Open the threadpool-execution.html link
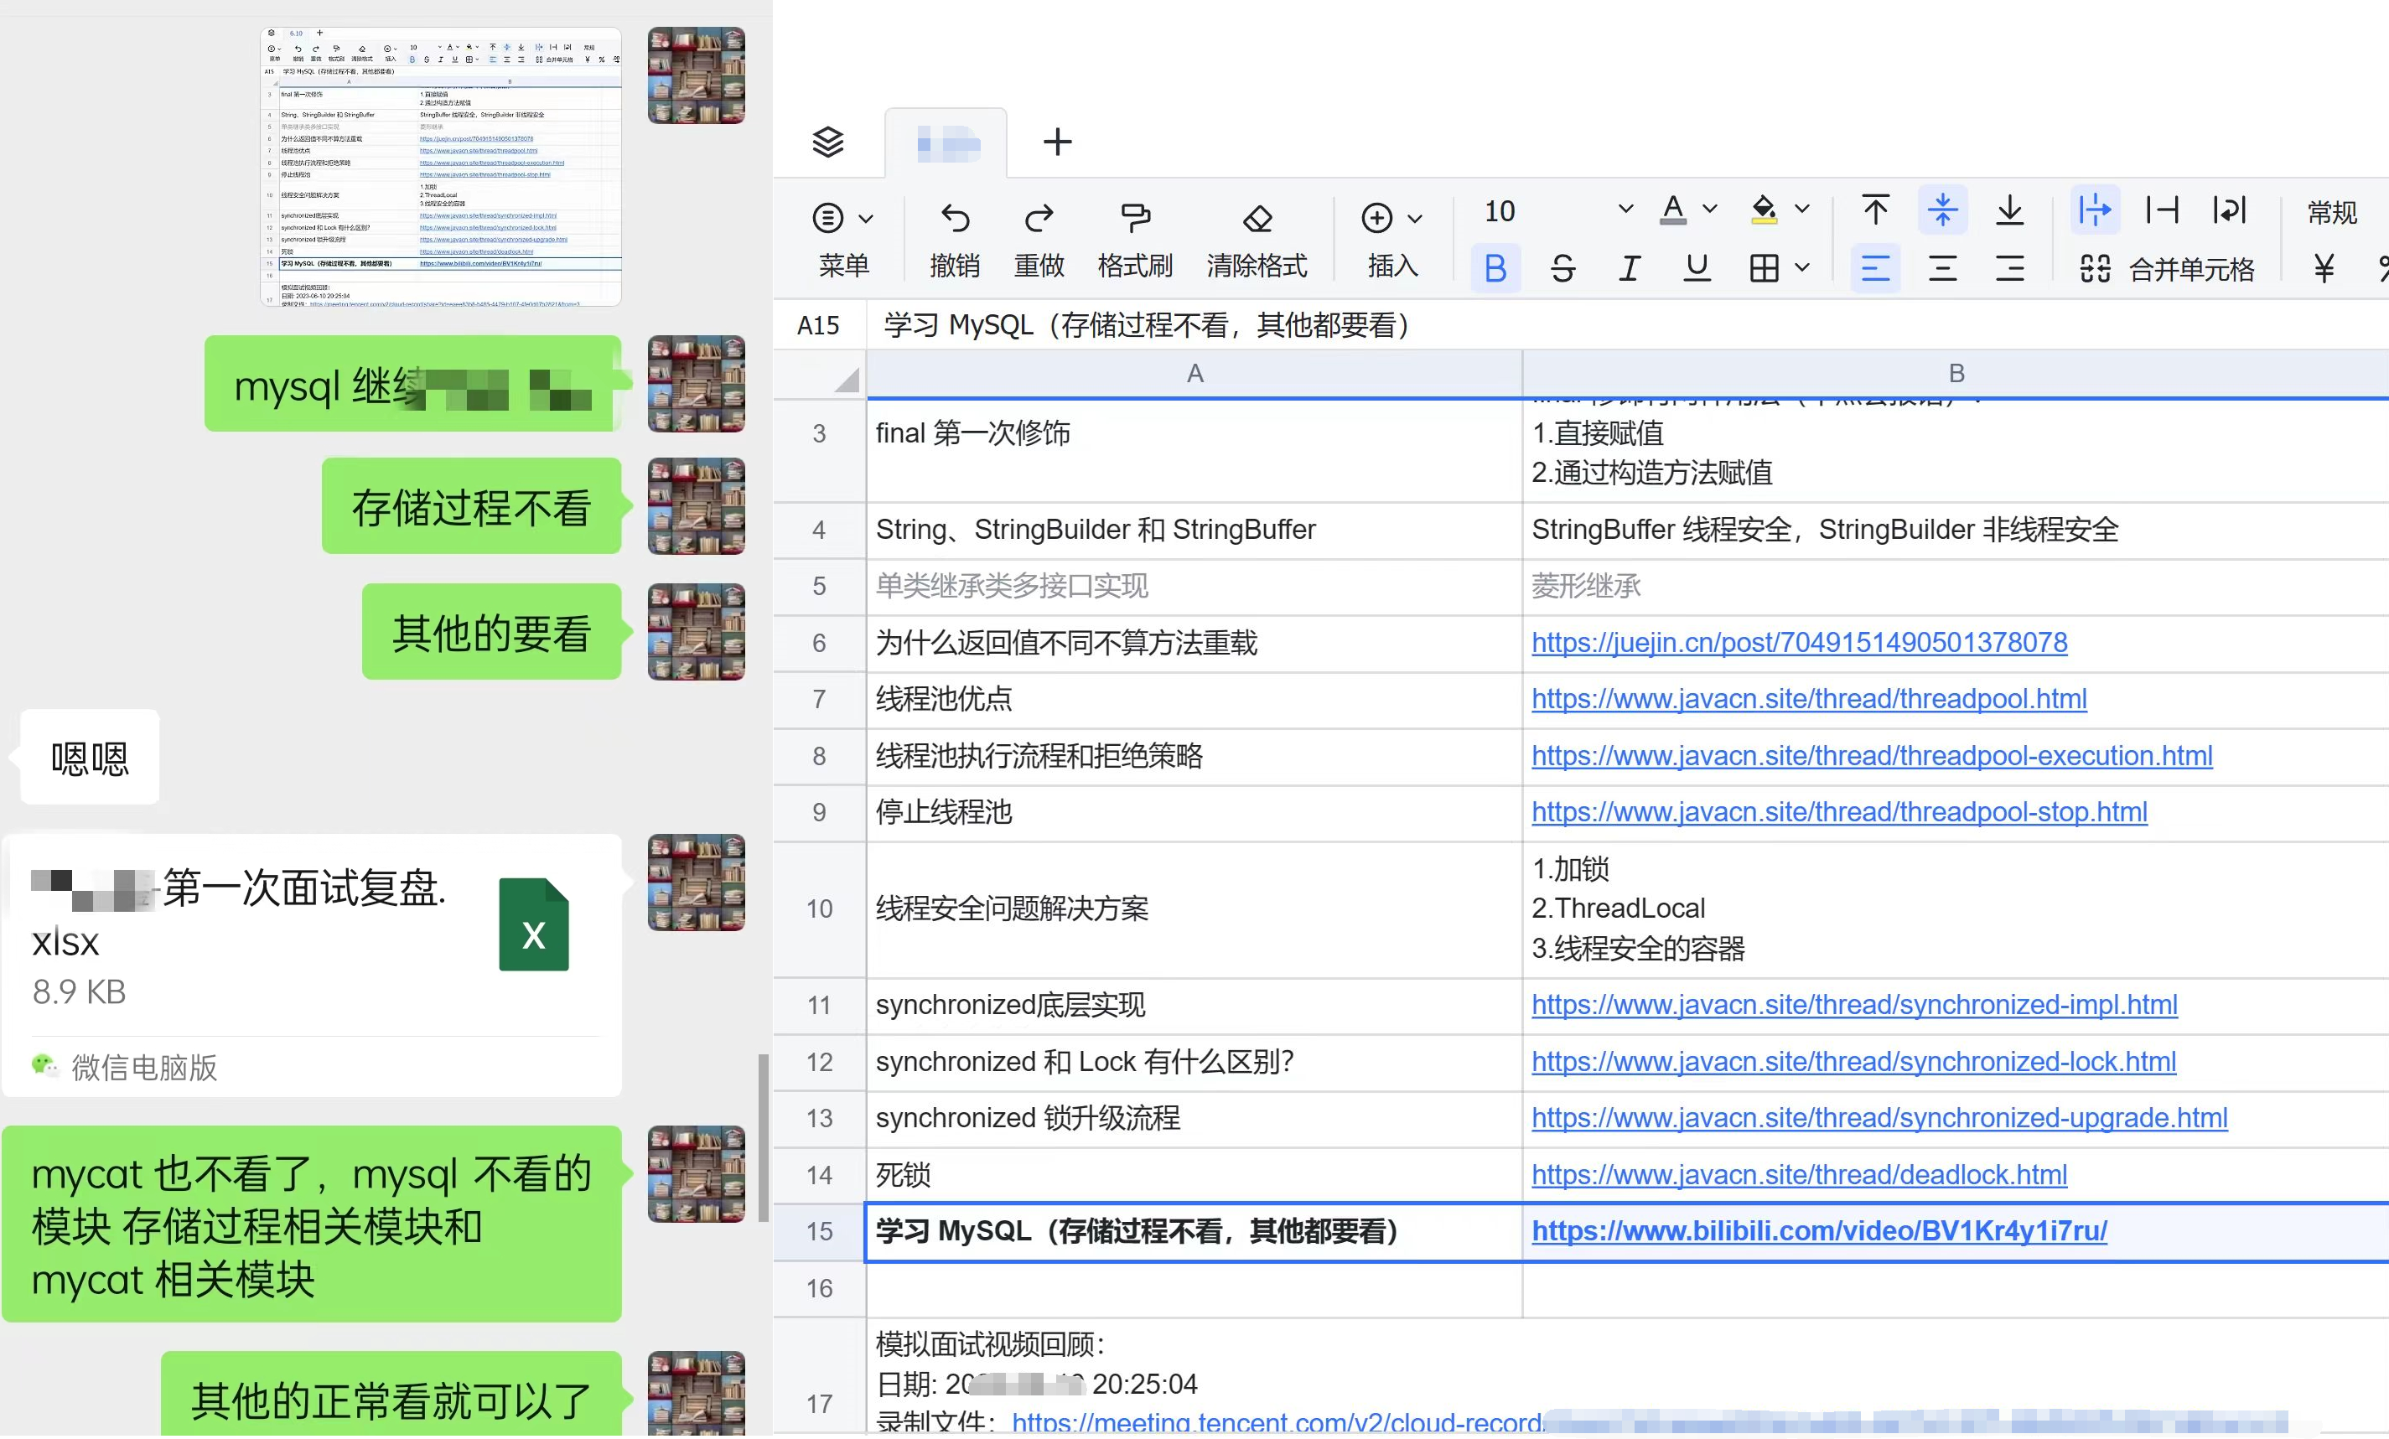Screen dimensions: 2389x1439 point(1871,755)
